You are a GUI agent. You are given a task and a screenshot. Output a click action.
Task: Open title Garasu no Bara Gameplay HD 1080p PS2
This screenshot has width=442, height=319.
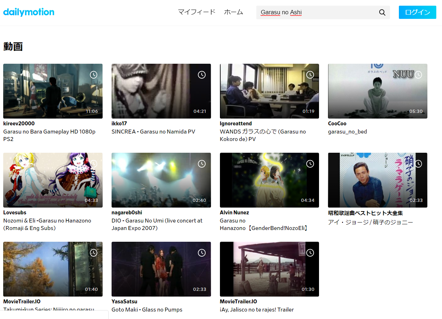[x=50, y=135]
